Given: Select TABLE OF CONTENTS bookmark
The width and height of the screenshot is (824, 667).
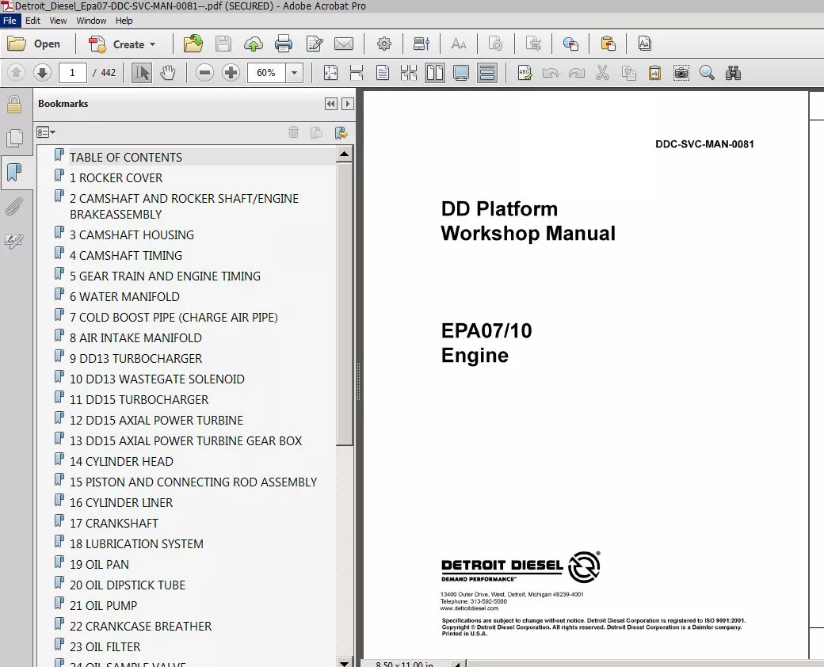Looking at the screenshot, I should (126, 157).
